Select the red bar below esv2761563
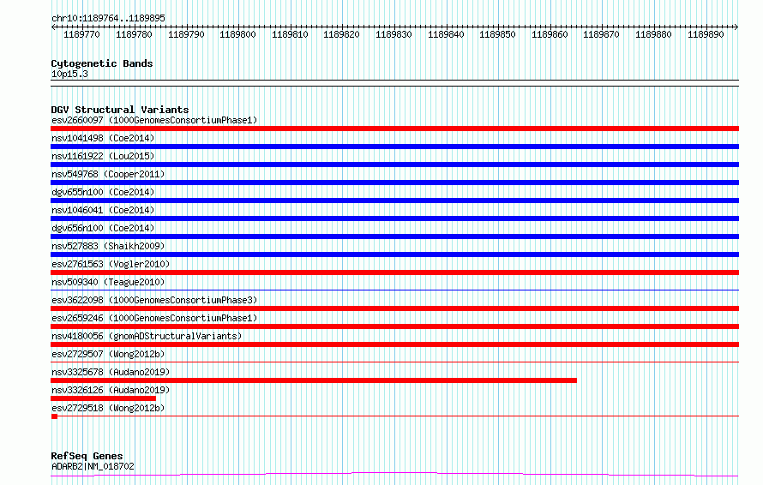 [394, 272]
